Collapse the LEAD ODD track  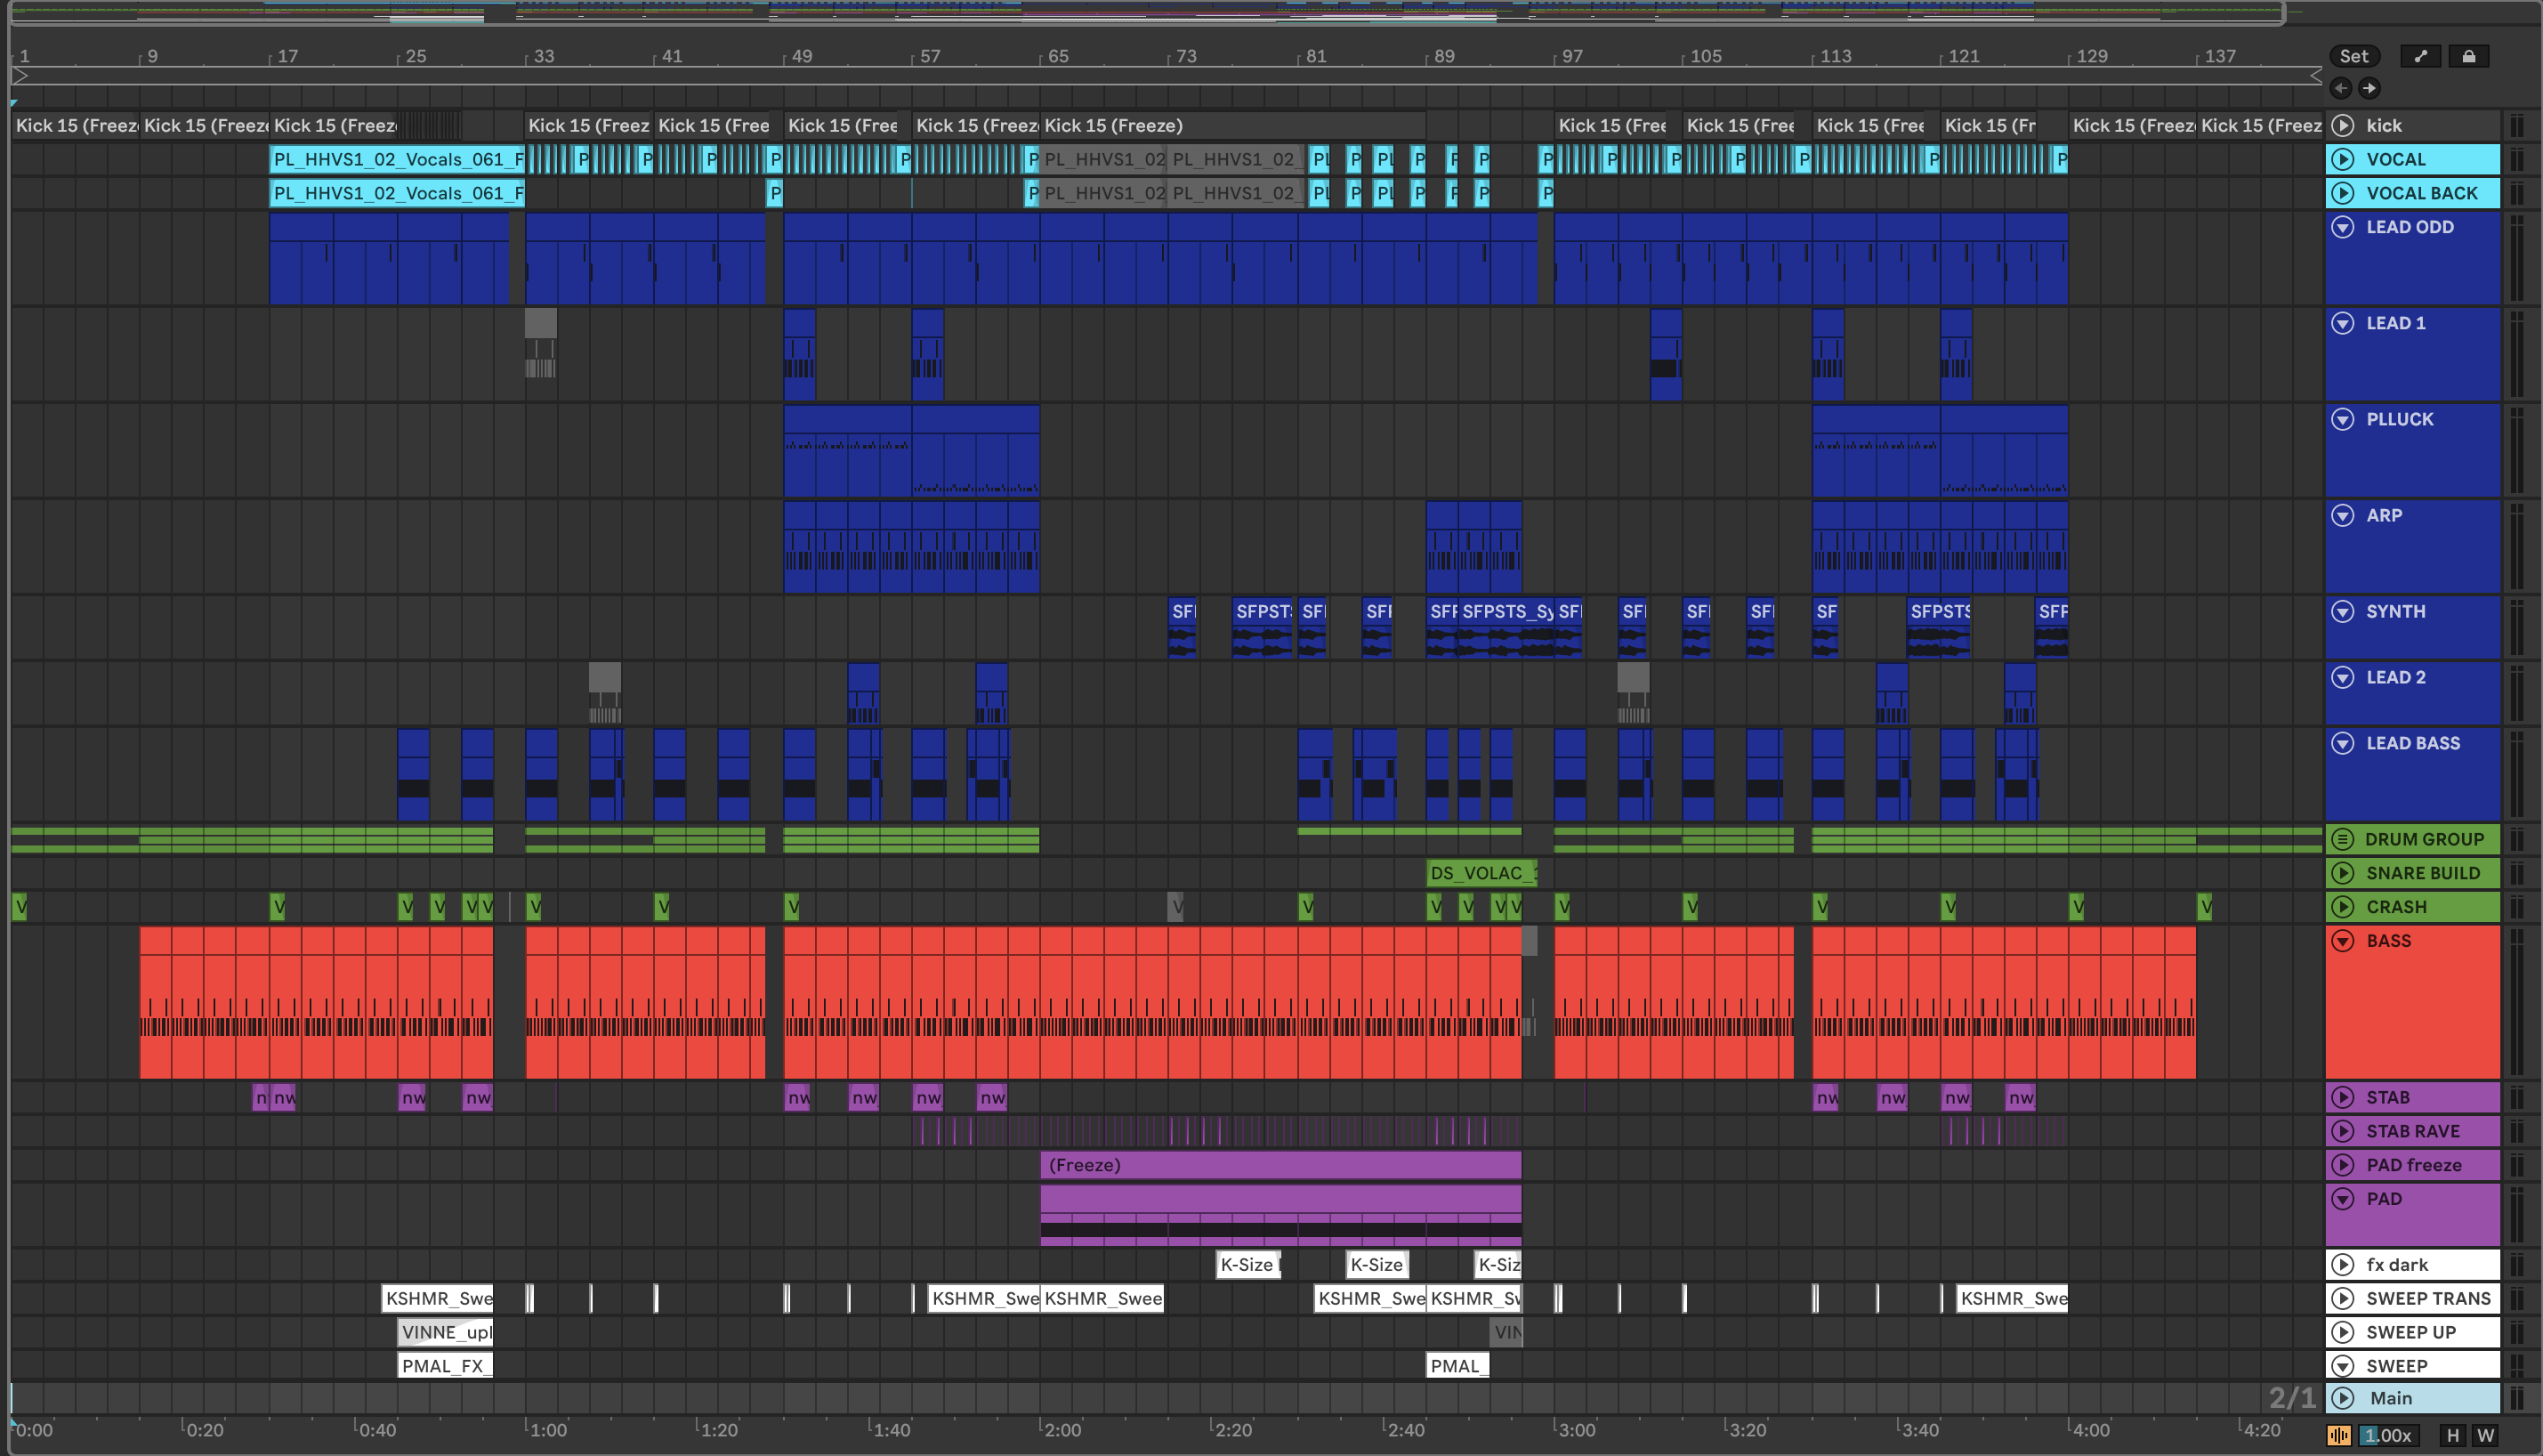(2342, 227)
